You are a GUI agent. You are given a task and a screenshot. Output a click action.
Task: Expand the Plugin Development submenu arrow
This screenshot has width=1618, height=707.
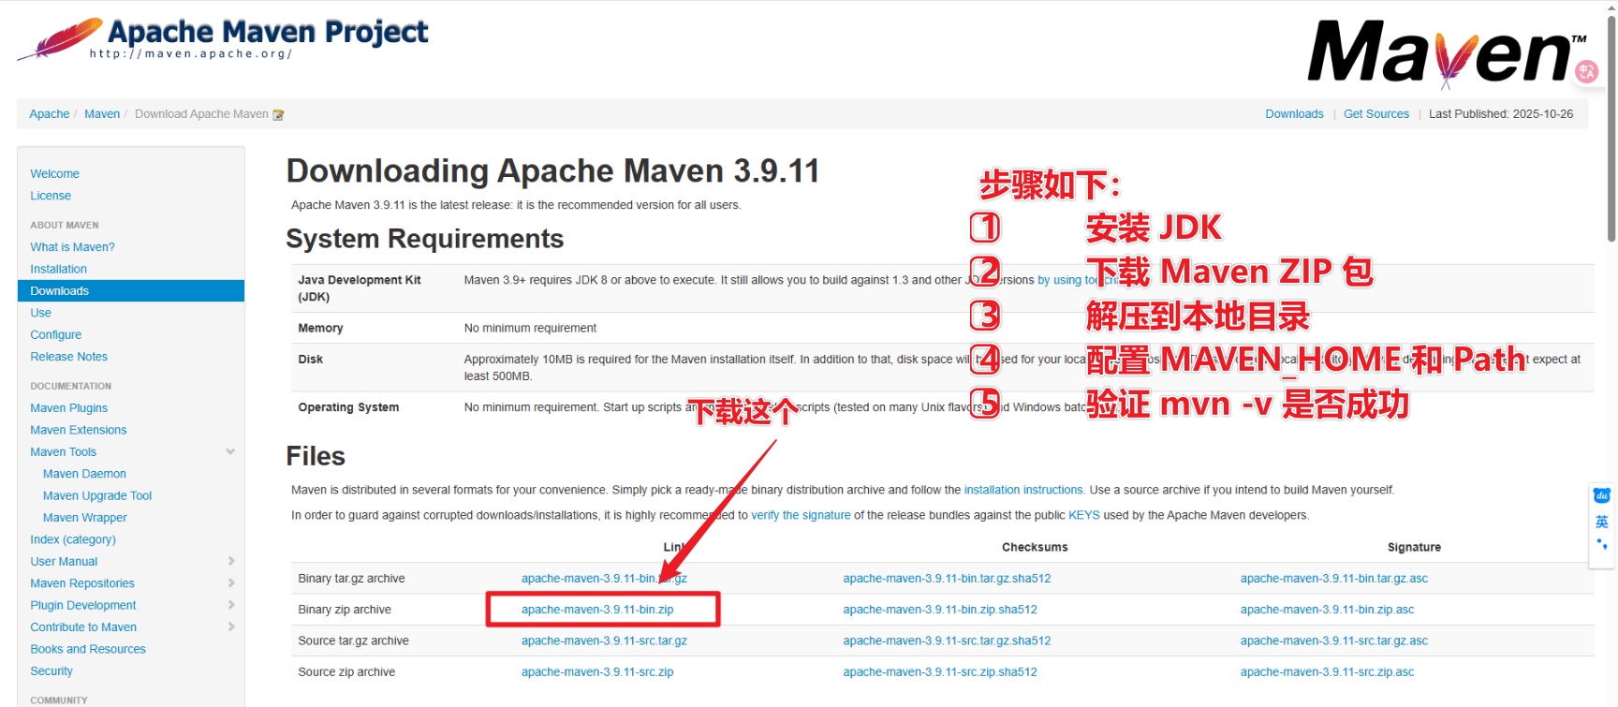(230, 605)
